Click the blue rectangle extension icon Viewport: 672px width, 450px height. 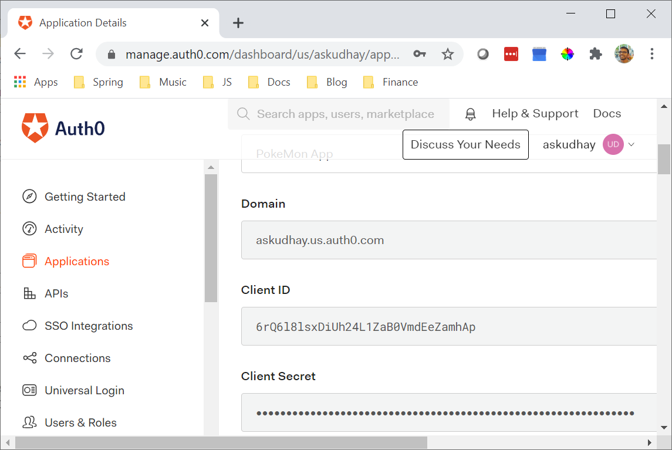539,54
